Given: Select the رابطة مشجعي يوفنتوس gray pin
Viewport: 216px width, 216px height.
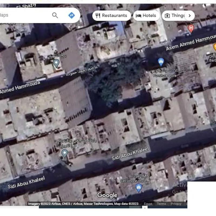Looking at the screenshot, I should point(64,153).
